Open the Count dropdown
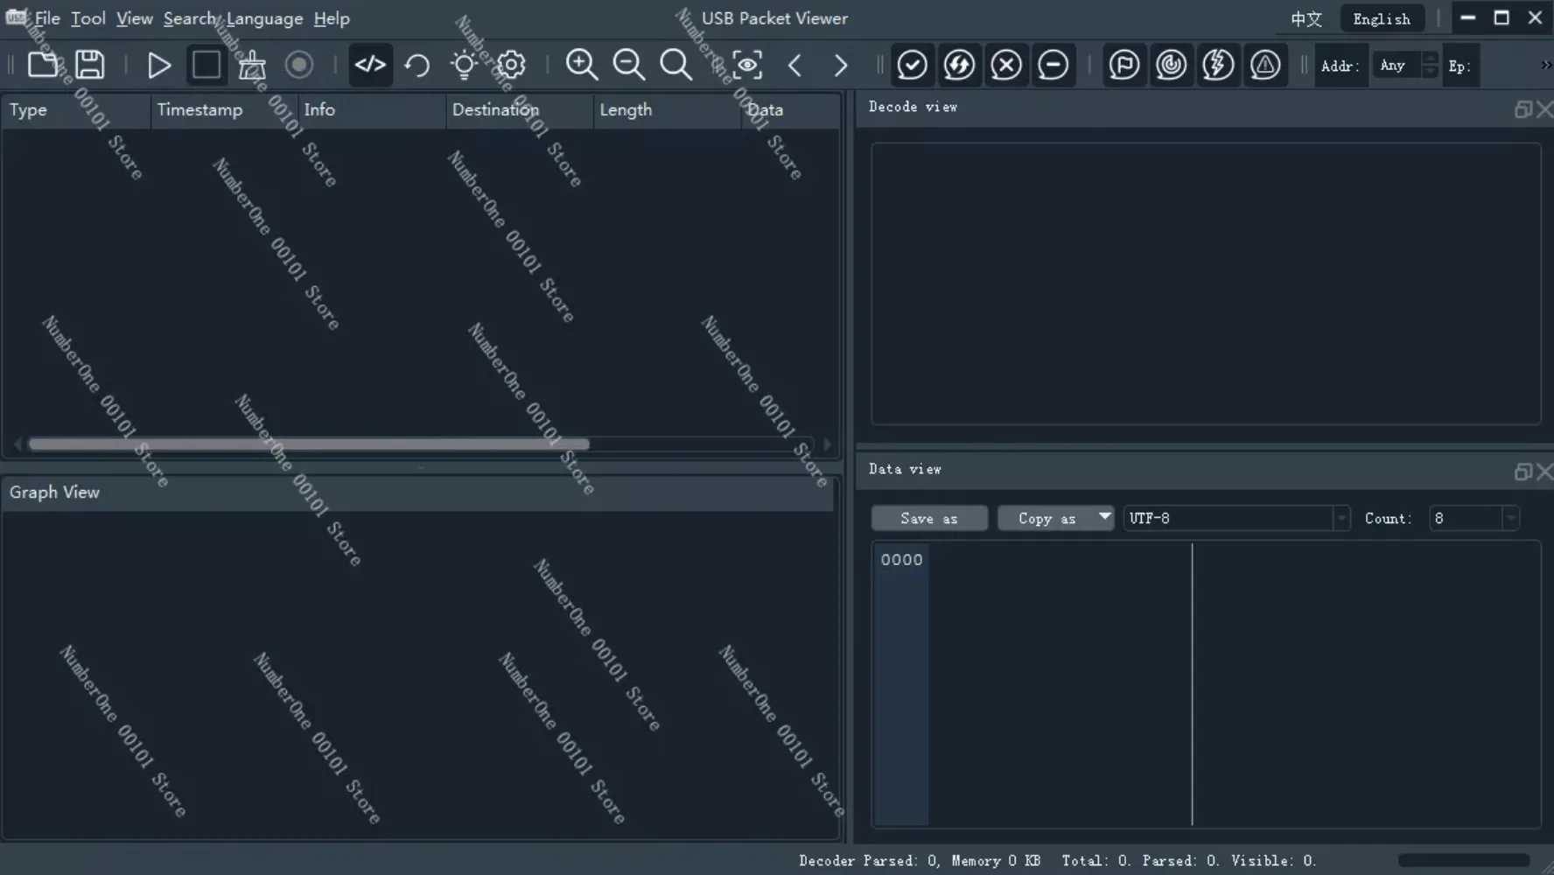 pyautogui.click(x=1509, y=518)
